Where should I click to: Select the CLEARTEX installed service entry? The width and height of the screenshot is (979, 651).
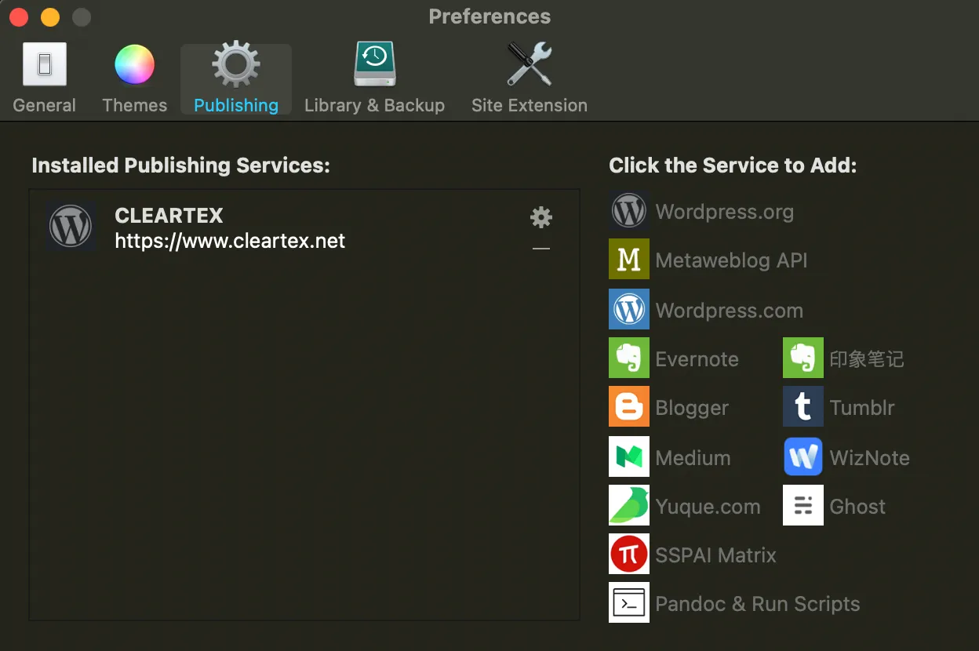229,228
